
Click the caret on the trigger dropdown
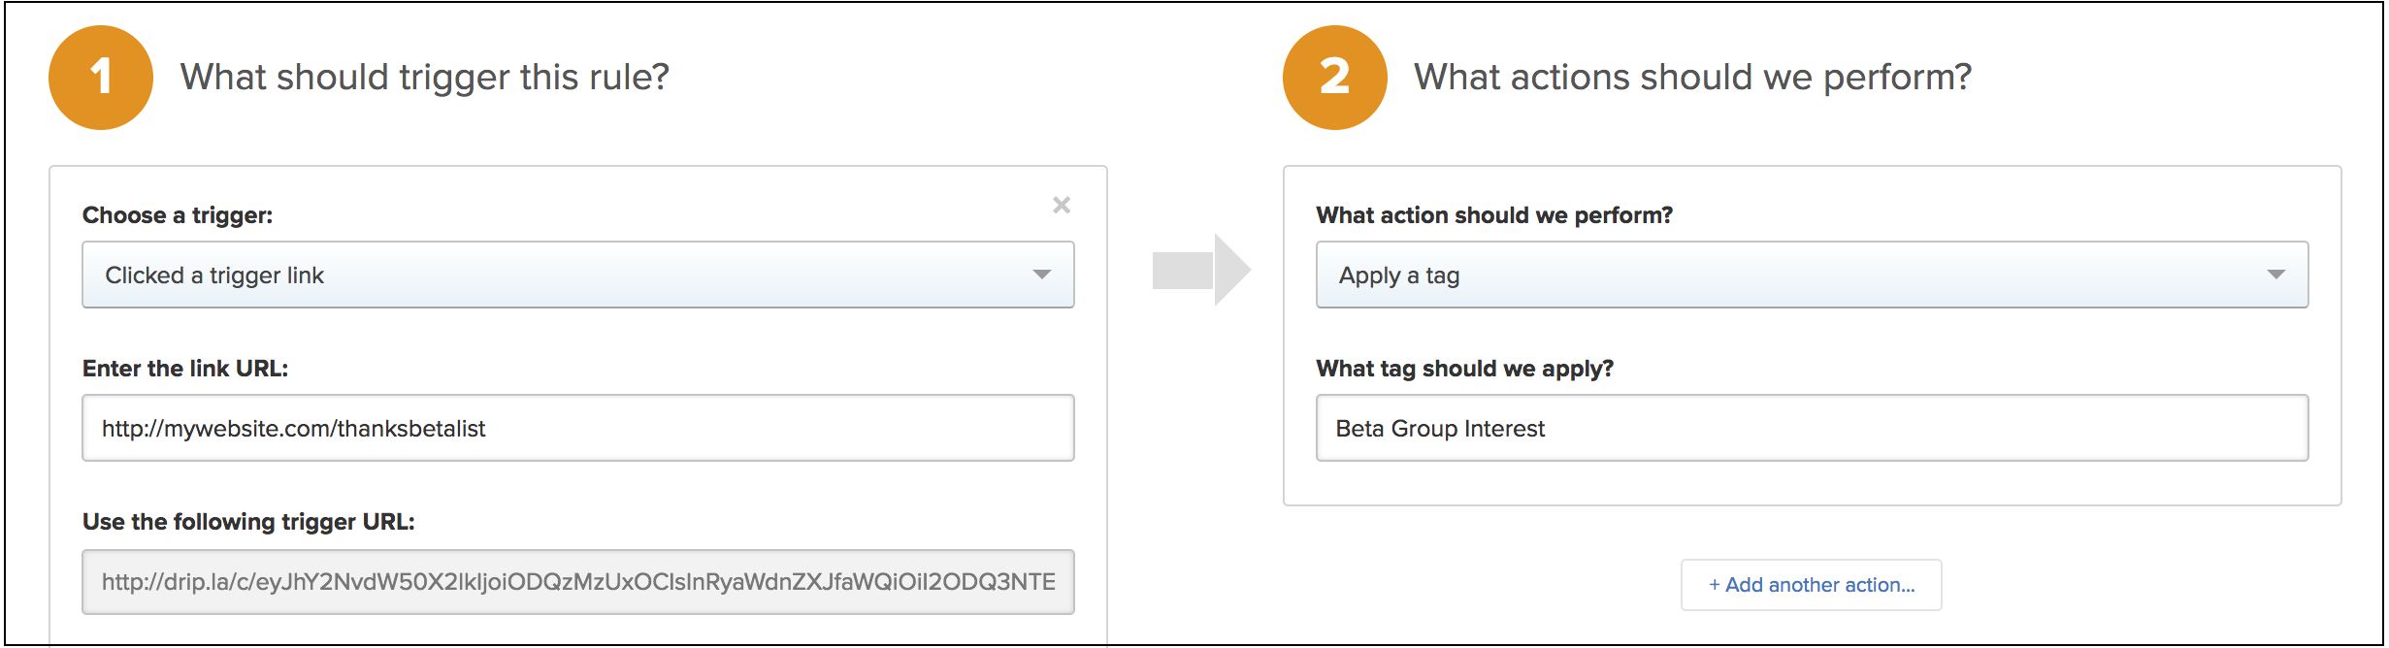tap(1041, 275)
